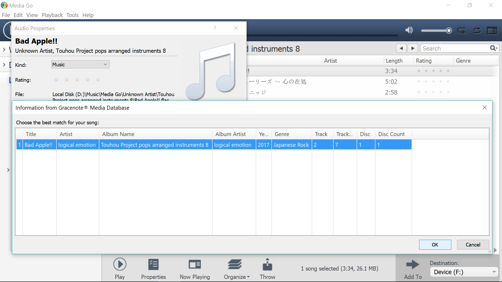Open Properties from the bottom toolbar
This screenshot has height=282, width=502.
[153, 265]
